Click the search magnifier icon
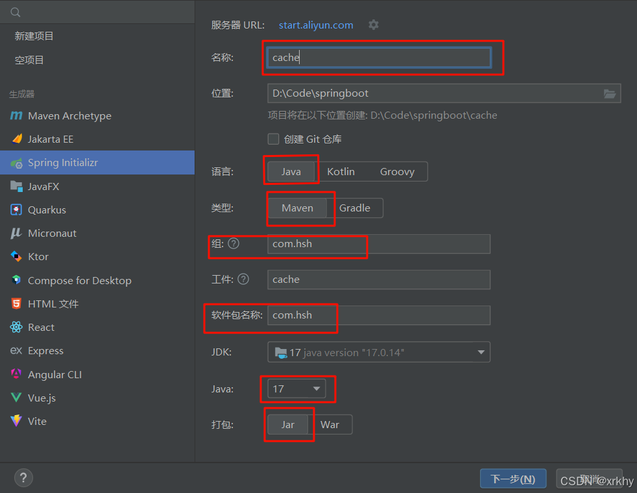 pyautogui.click(x=16, y=12)
